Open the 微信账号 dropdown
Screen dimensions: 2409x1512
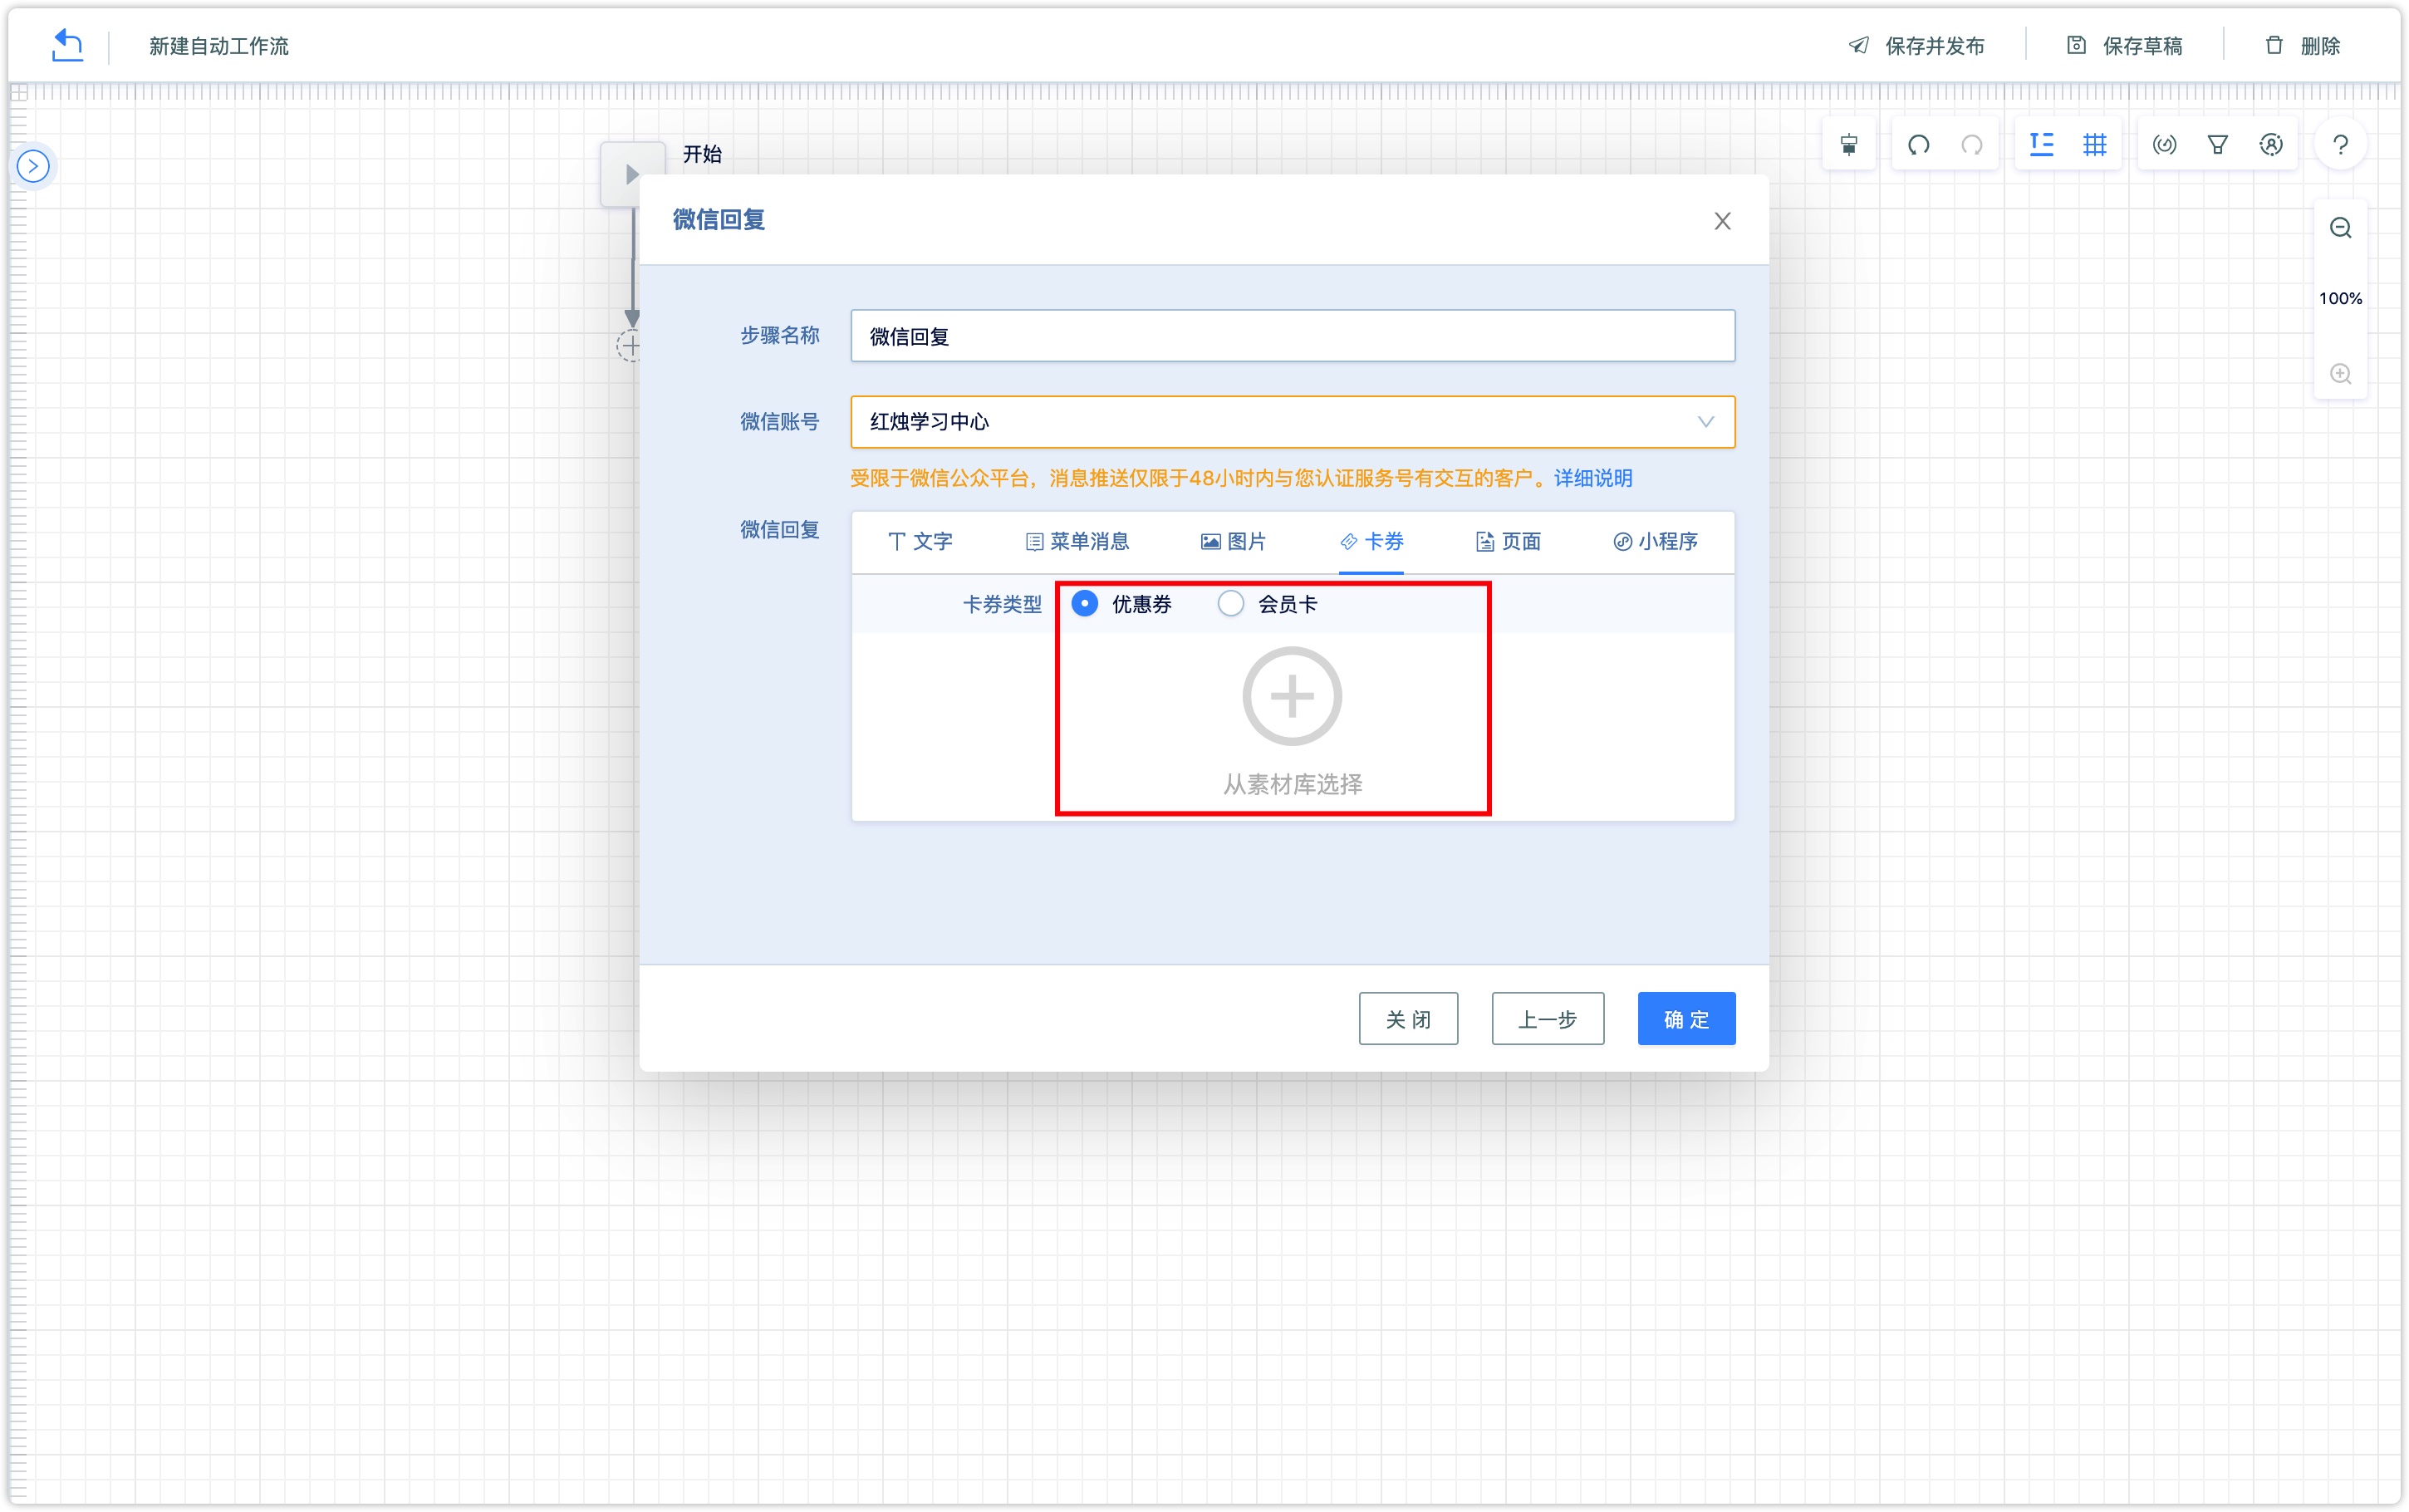click(x=1293, y=422)
